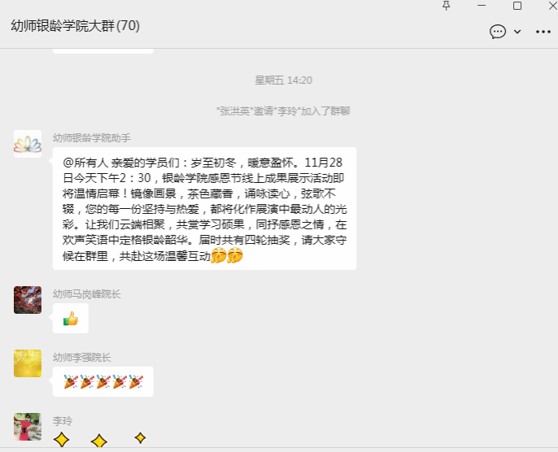Open the three-dots more options menu
Viewport: 558px width, 452px height.
click(x=543, y=32)
